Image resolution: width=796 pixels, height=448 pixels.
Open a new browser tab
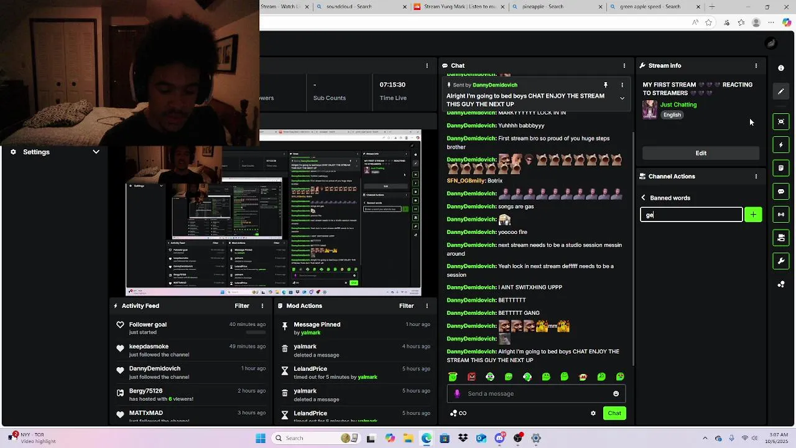712,7
